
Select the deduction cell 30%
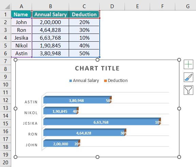[84, 30]
